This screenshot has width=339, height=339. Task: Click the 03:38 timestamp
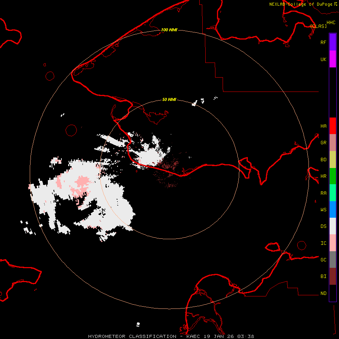(x=245, y=336)
